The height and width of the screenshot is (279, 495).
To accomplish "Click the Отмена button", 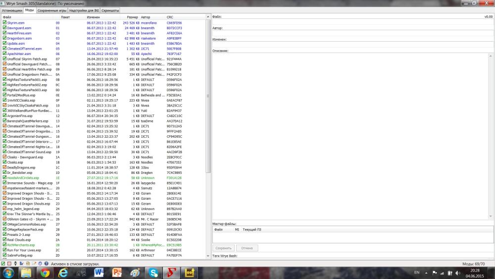I will point(247,248).
